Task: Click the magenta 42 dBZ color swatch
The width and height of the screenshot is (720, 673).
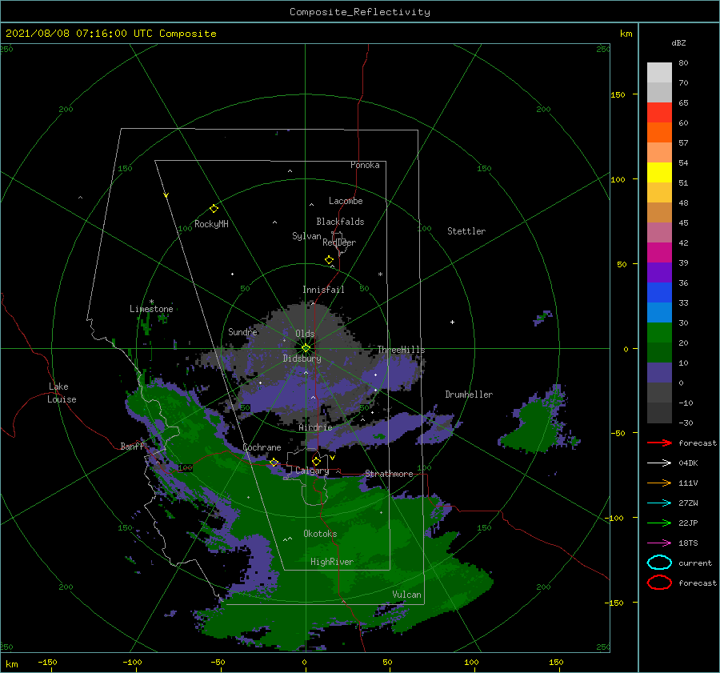Action: tap(659, 253)
